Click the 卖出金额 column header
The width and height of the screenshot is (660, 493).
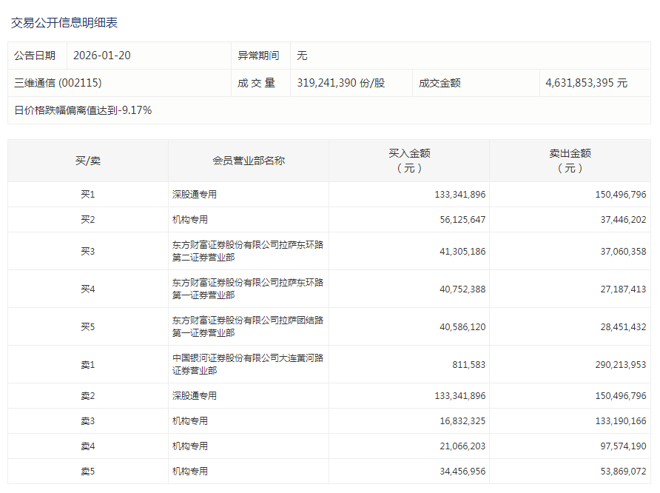tap(570, 161)
